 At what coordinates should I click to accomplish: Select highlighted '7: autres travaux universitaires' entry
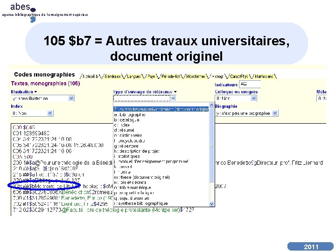coord(161,109)
